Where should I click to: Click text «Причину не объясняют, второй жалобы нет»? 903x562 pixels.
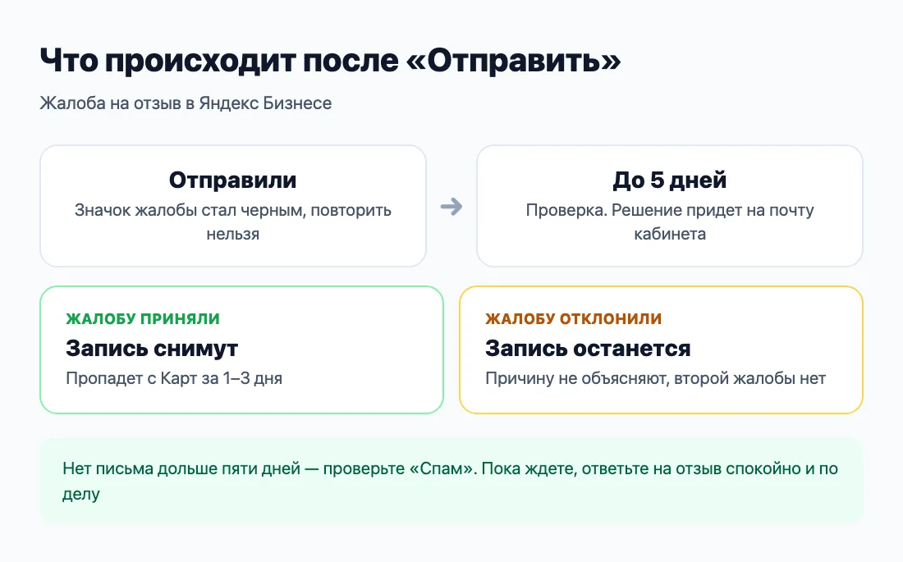pyautogui.click(x=655, y=378)
